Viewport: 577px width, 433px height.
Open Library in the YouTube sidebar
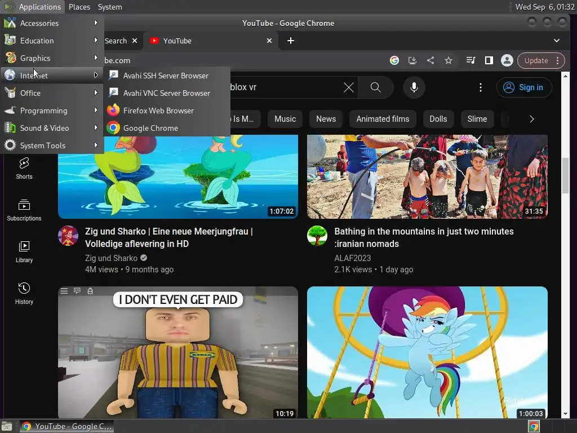24,252
